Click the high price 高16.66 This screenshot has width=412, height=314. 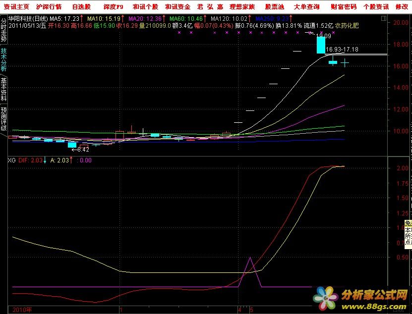(x=81, y=26)
